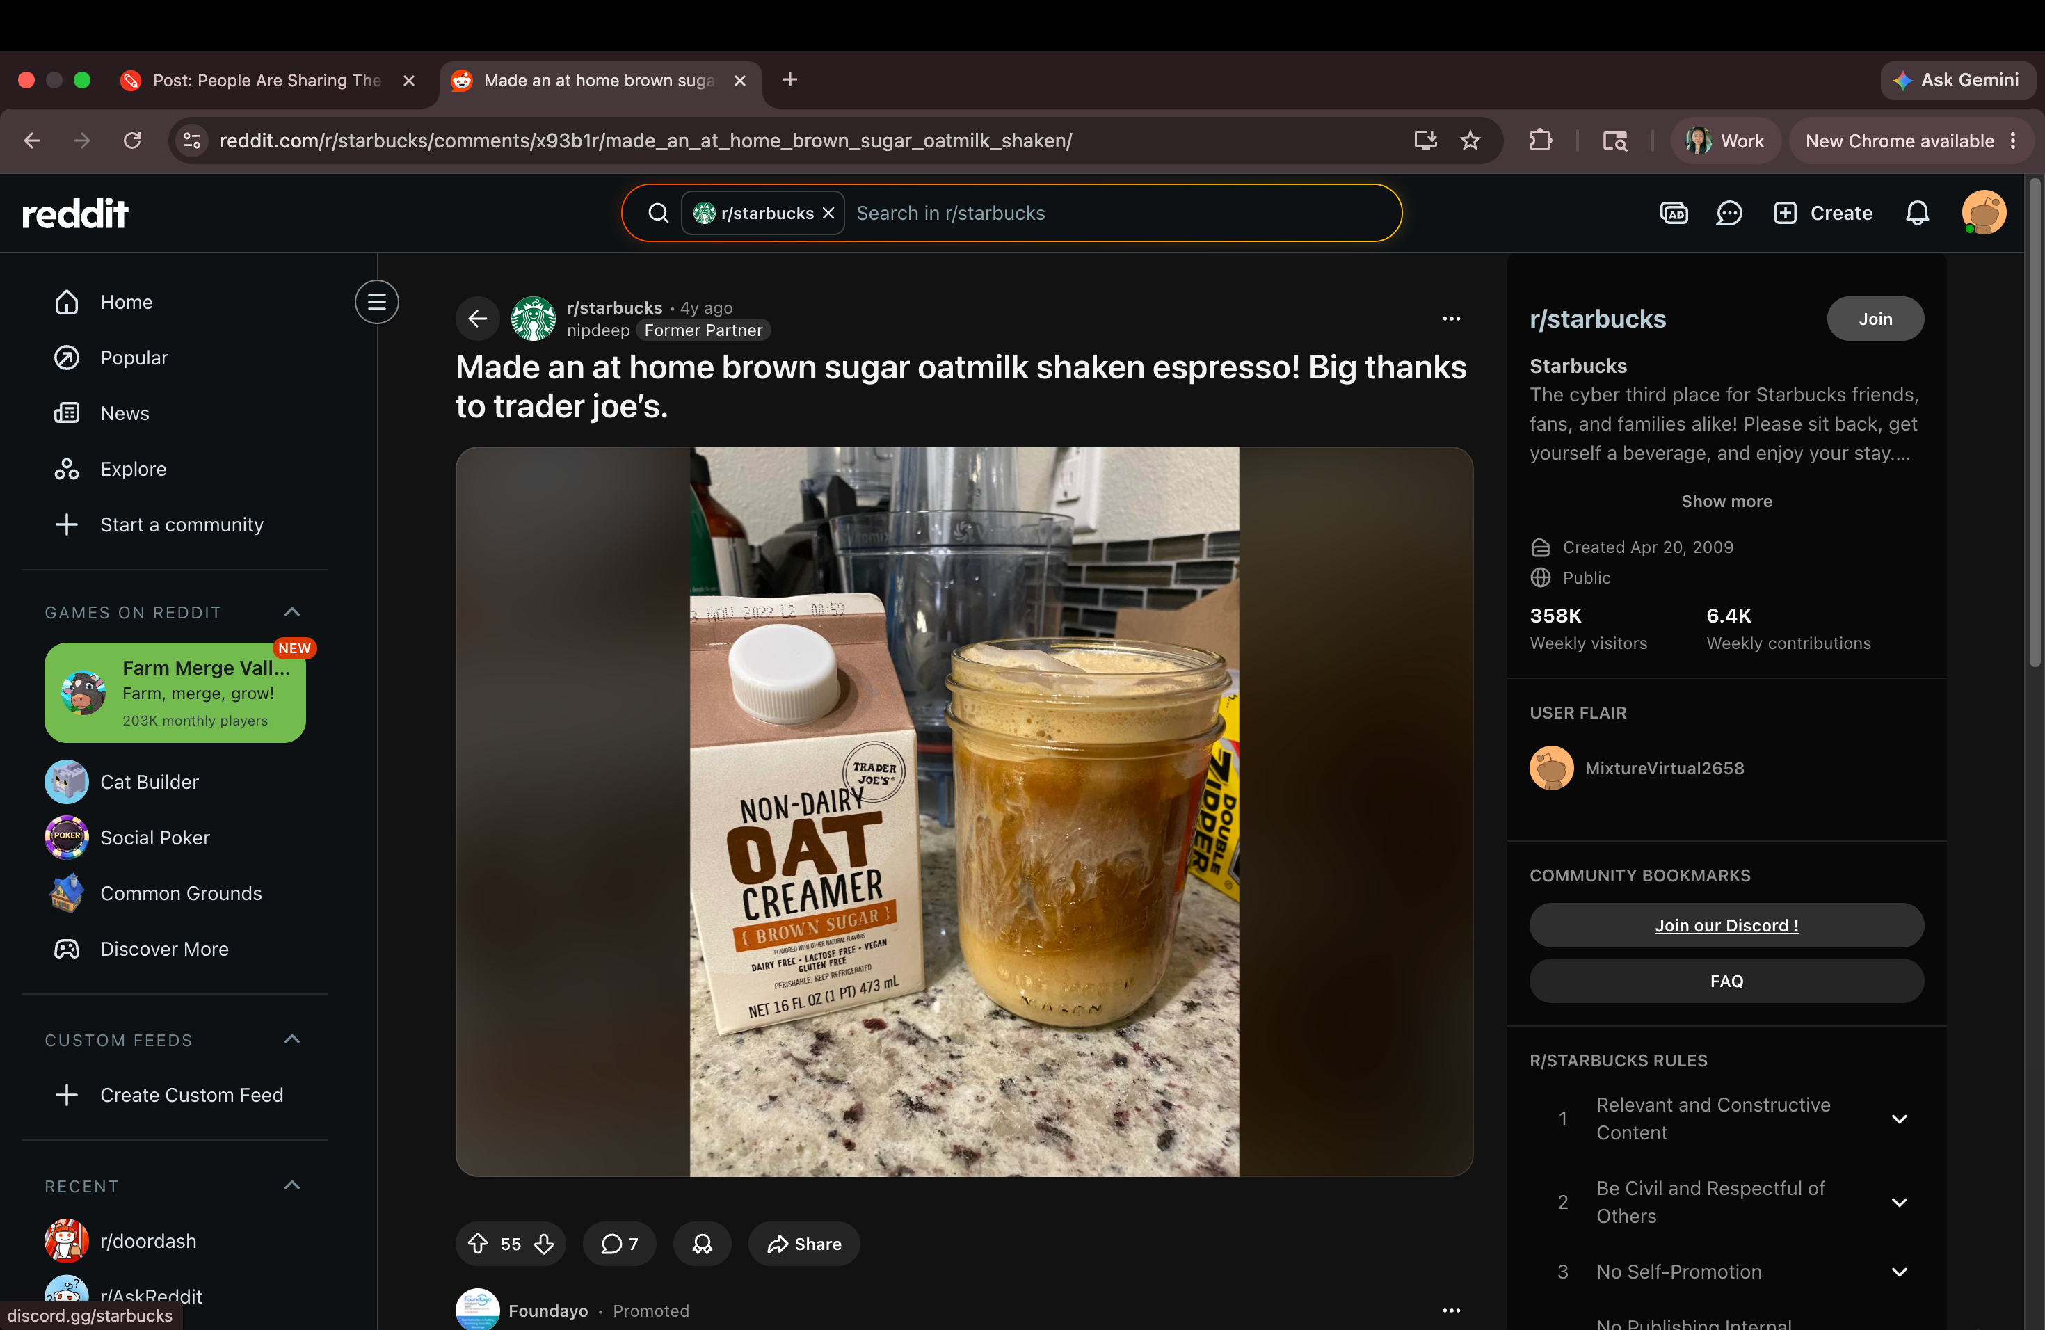Collapse the left navigation sidebar

pyautogui.click(x=376, y=302)
